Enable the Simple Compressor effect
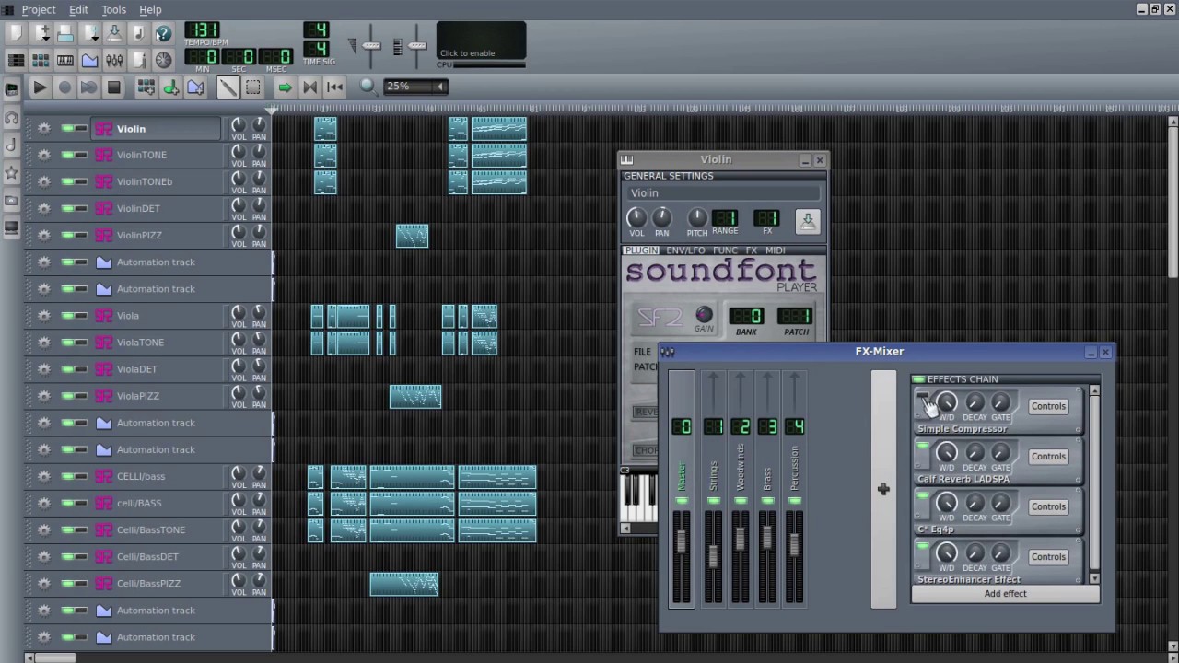The height and width of the screenshot is (663, 1179). click(x=922, y=396)
